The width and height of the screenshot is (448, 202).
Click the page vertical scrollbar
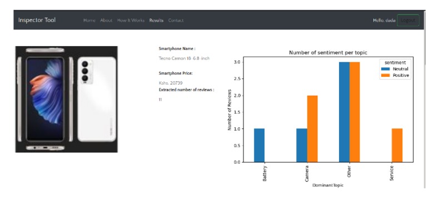425,99
